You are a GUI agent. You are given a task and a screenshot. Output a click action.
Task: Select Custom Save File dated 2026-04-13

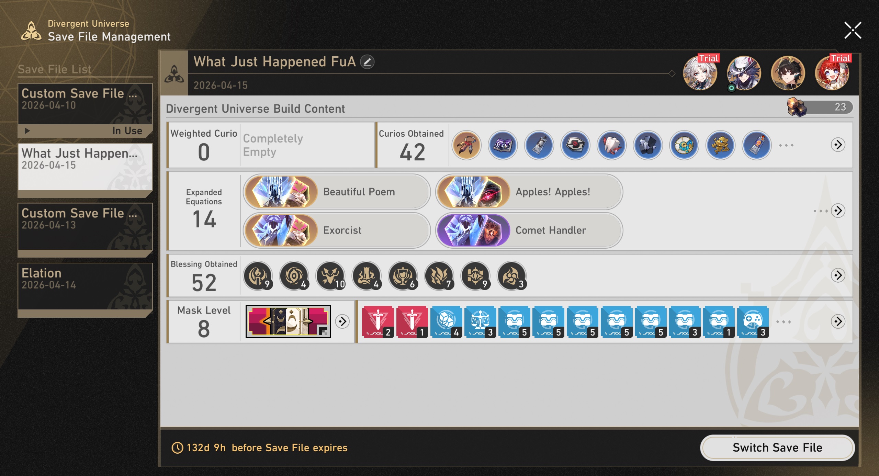click(x=85, y=230)
